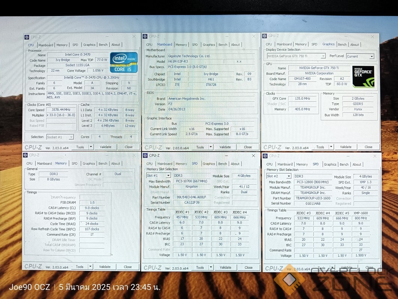The width and height of the screenshot is (398, 299).
Task: Click the Core Speed value 3578.44 MHz
Action: coord(62,110)
